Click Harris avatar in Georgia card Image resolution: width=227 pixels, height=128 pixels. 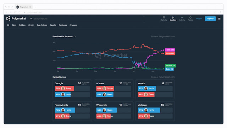pyautogui.click(x=63, y=95)
